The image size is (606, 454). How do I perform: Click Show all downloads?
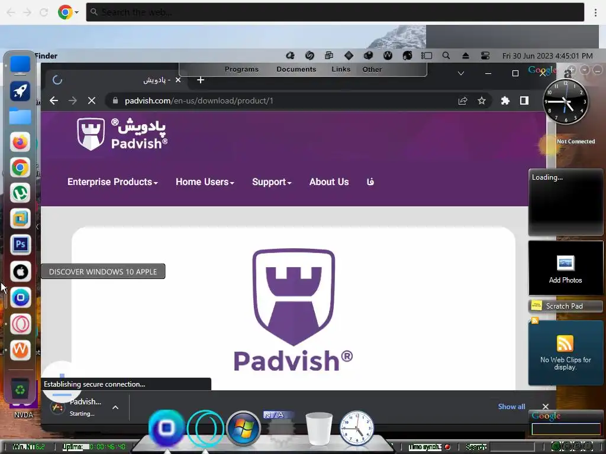click(511, 407)
